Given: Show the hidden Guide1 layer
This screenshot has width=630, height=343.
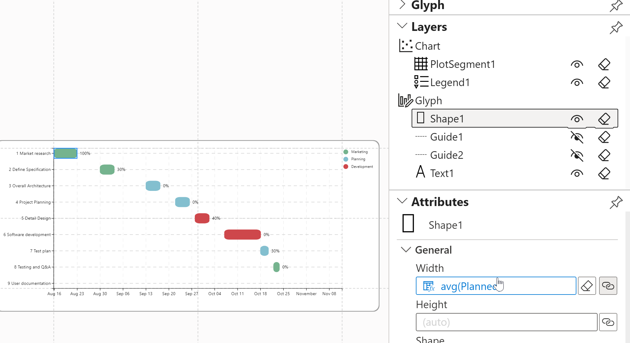Looking at the screenshot, I should [577, 137].
